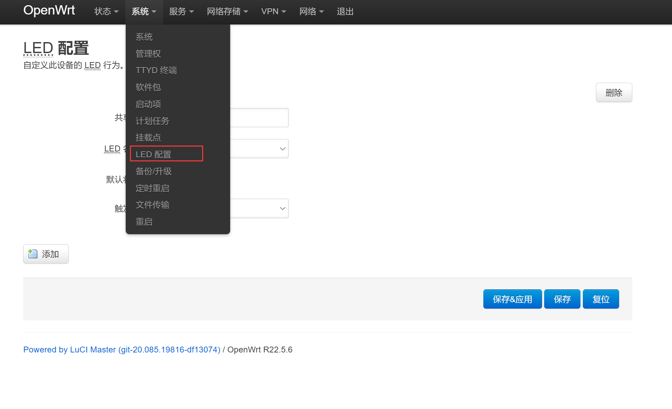The height and width of the screenshot is (409, 672).
Task: Click the add-document icon beside 添加
Action: pyautogui.click(x=32, y=254)
